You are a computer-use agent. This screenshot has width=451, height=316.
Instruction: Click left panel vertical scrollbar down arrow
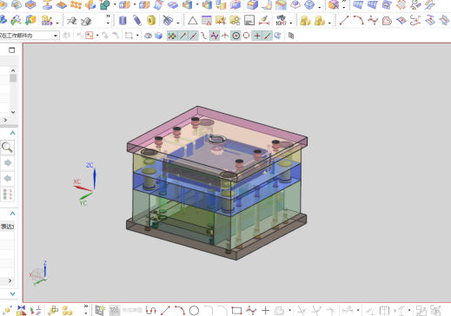coord(13,112)
